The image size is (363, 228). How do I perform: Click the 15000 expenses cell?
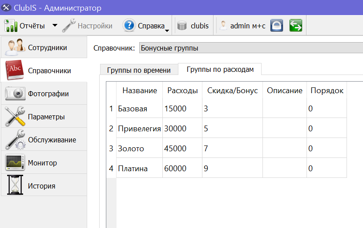click(182, 109)
